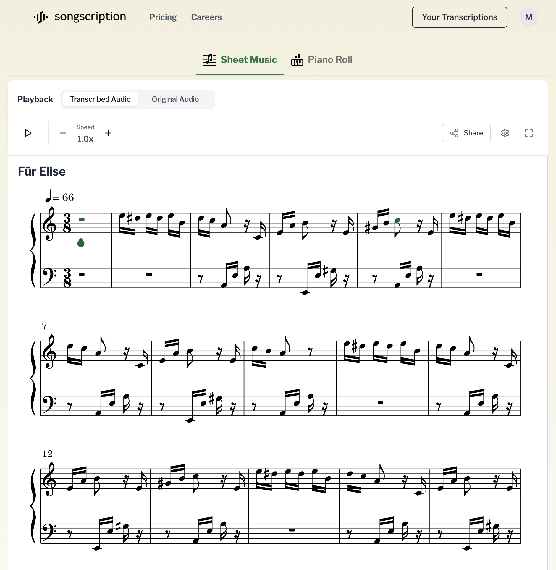
Task: Open the account menu labeled M
Action: [x=528, y=17]
